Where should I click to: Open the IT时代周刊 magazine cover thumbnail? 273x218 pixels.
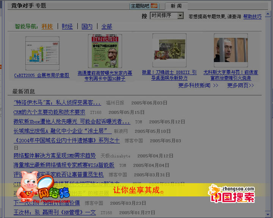pyautogui.click(x=105, y=51)
